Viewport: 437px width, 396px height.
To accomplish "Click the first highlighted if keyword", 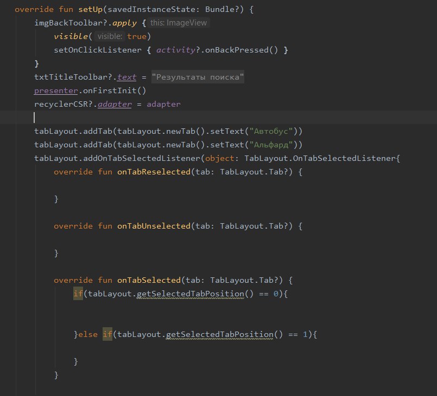I will (78, 294).
